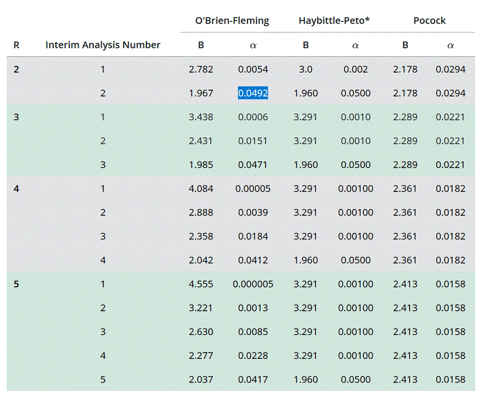Select the 4.555 boundary value cell
The width and height of the screenshot is (497, 399).
coord(201,284)
